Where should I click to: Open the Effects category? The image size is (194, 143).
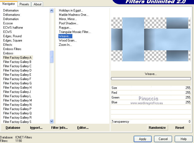pyautogui.click(x=8, y=45)
